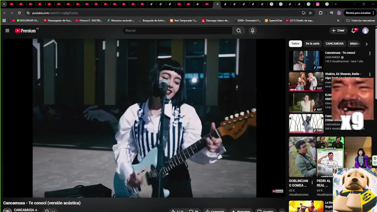Open Cancamusa - Te conocí 3:31 thumbnail
377x212 pixels.
pyautogui.click(x=306, y=60)
